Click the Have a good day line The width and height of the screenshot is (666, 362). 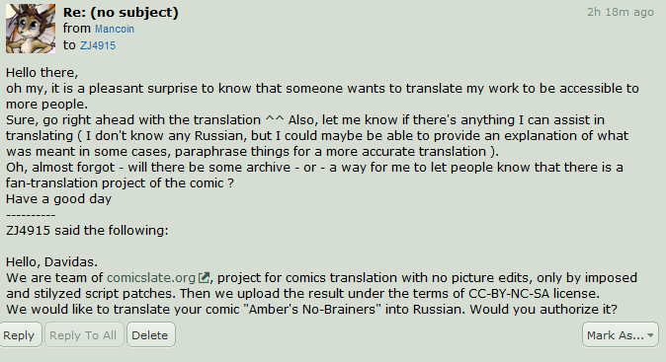tap(58, 199)
